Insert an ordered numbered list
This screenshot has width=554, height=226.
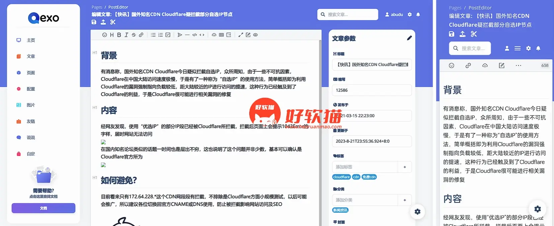(161, 35)
